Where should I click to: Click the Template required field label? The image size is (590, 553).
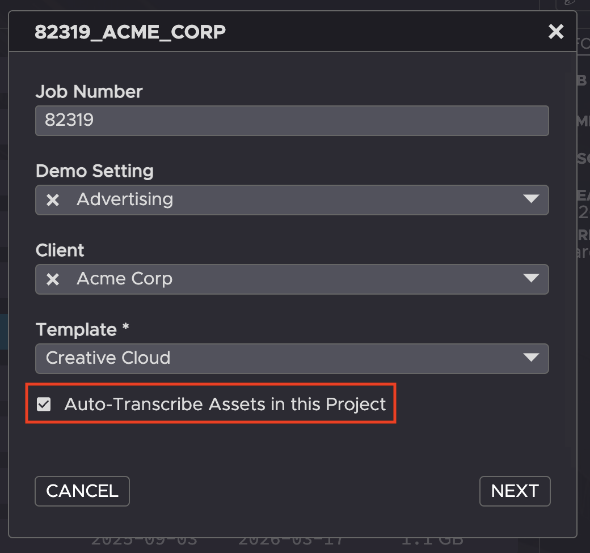click(83, 329)
